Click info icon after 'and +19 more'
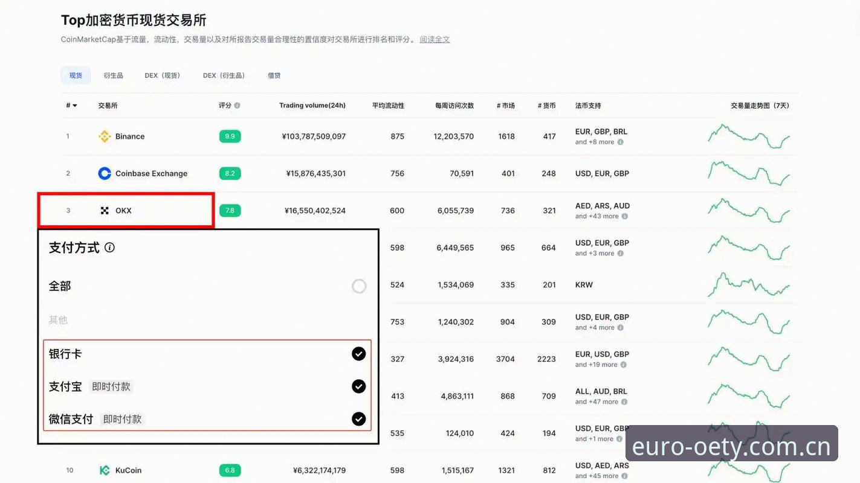Viewport: 860px width, 483px height. (x=624, y=365)
